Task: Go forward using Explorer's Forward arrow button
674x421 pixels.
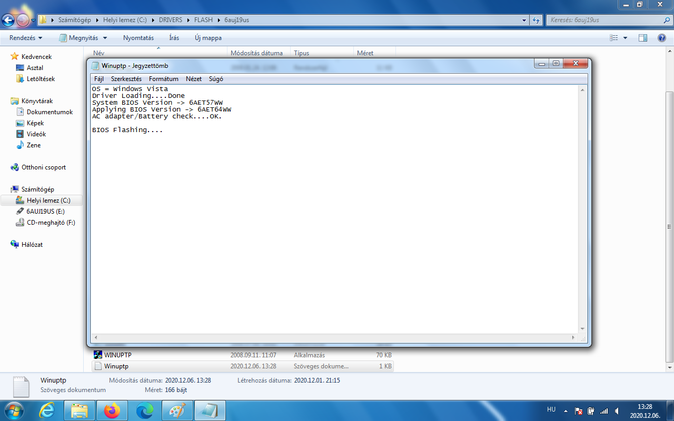Action: (23, 21)
